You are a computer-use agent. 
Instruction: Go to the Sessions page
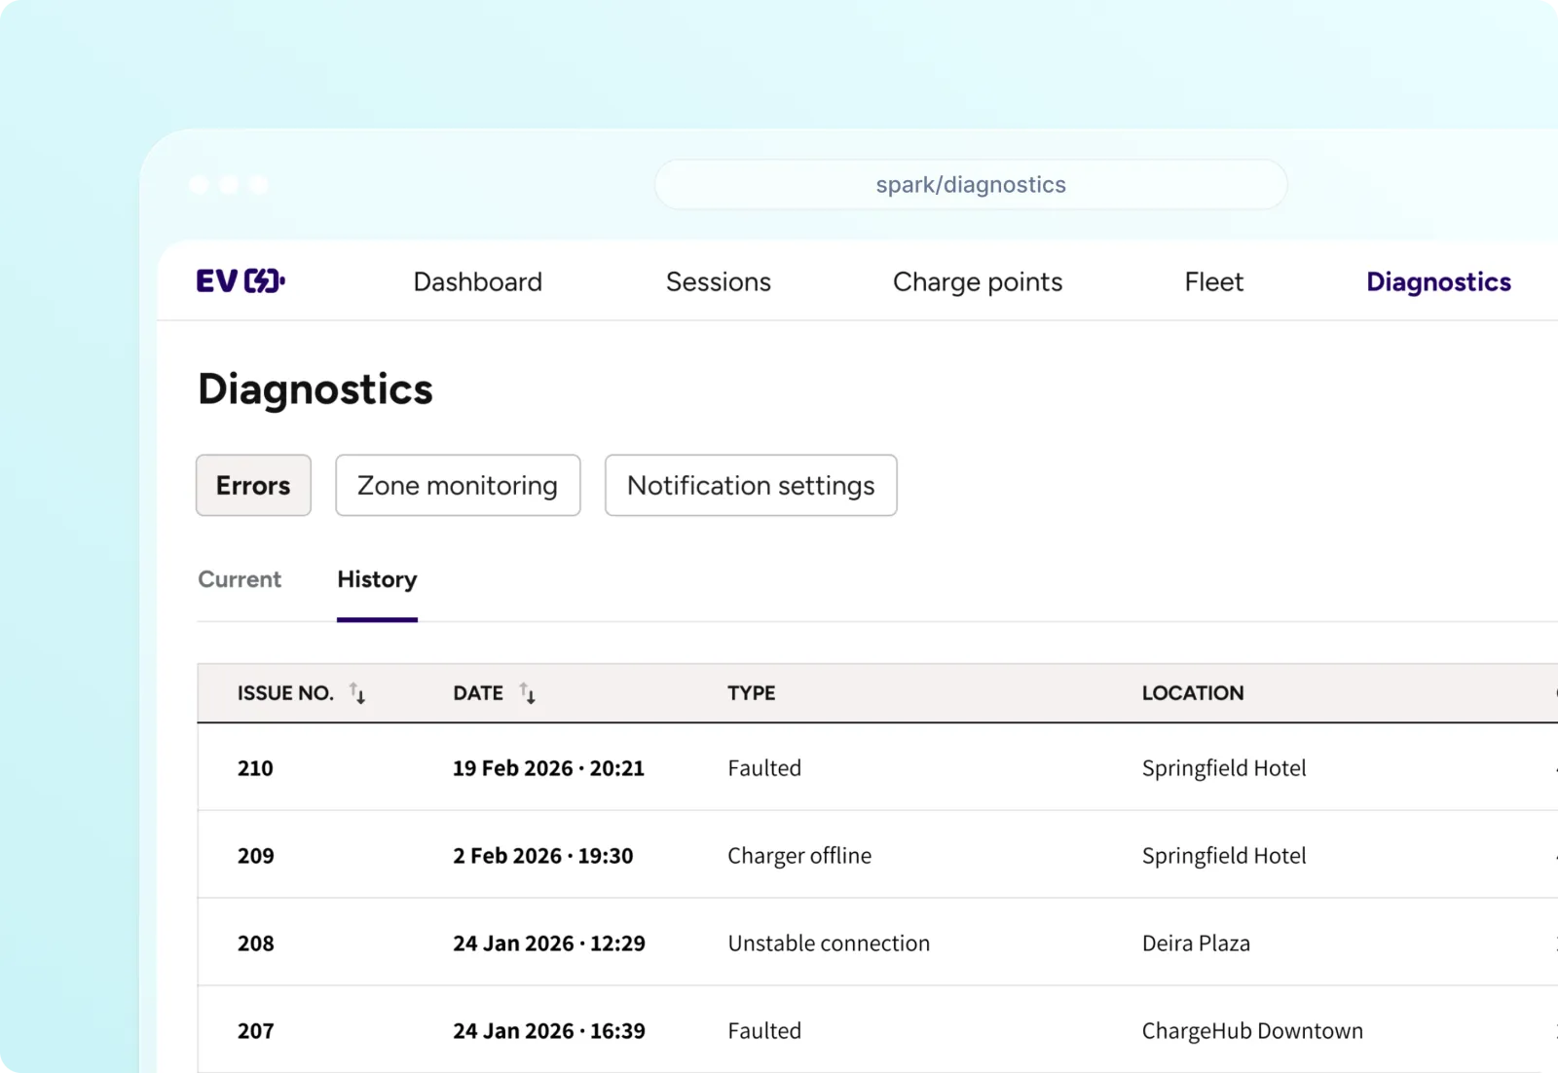tap(718, 282)
